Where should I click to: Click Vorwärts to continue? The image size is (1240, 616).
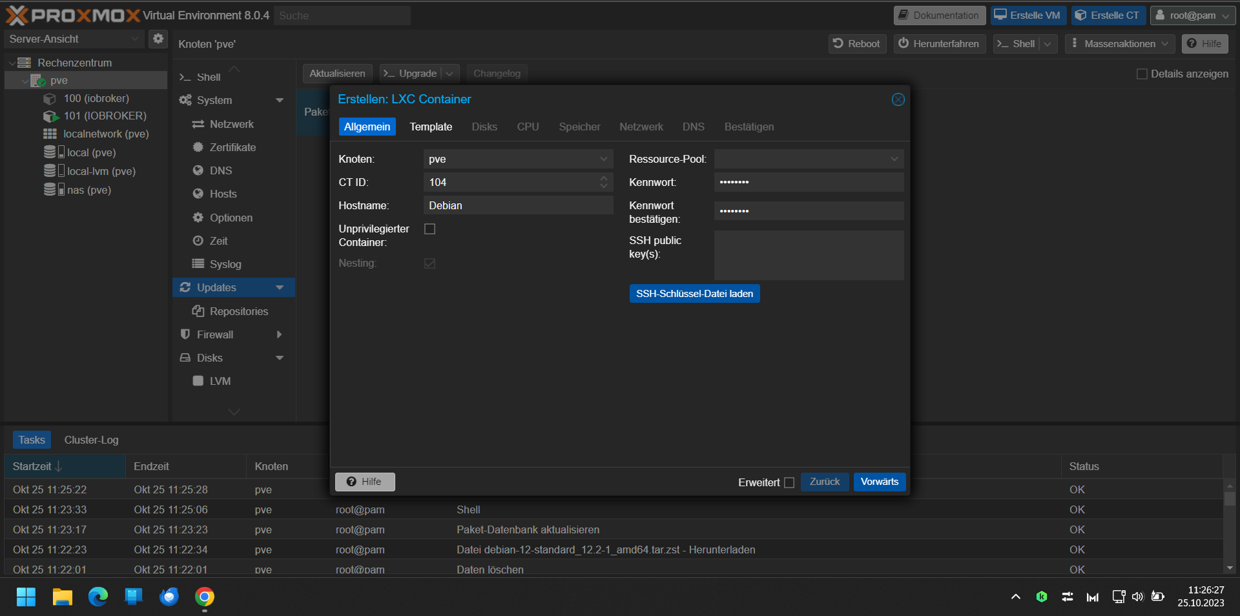point(880,482)
